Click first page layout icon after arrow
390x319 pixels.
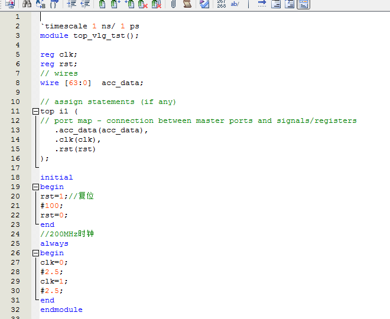(x=276, y=4)
